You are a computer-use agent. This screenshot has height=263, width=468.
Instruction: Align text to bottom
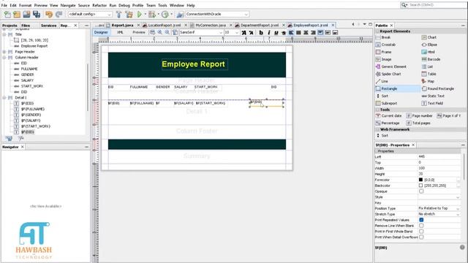(335, 32)
